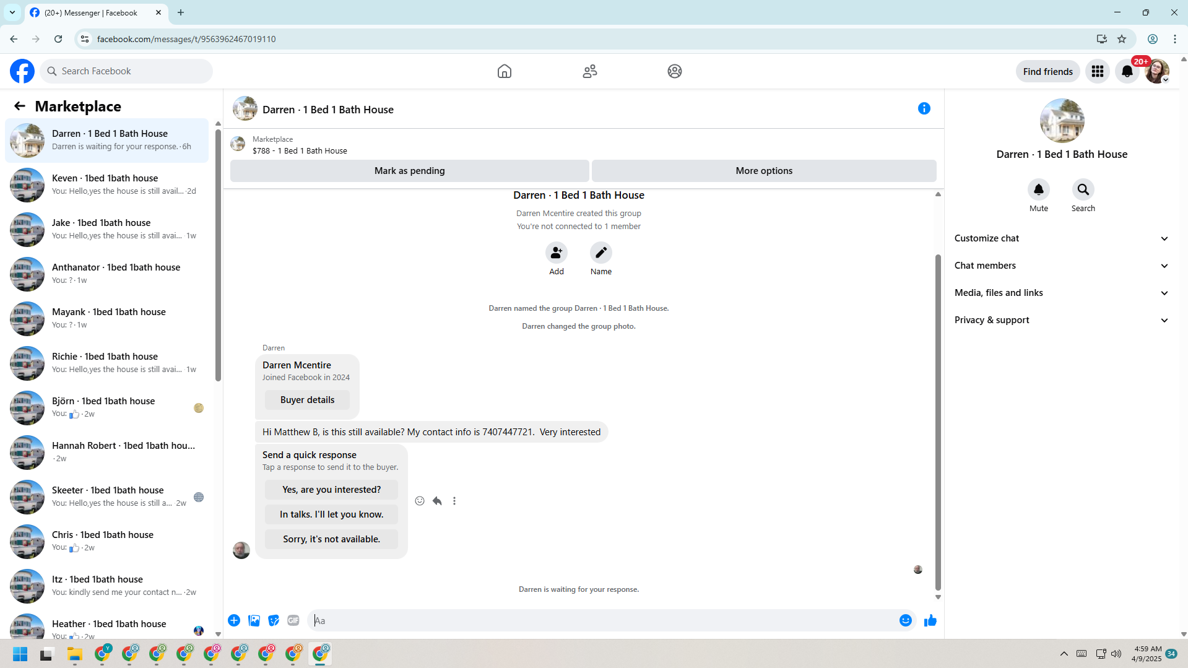The width and height of the screenshot is (1188, 668).
Task: Send quick response 'Yes, are you interested?'
Action: (332, 490)
